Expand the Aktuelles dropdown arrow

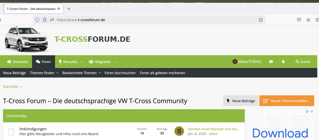[81, 62]
